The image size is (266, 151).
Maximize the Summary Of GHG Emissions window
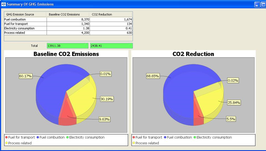(x=263, y=4)
